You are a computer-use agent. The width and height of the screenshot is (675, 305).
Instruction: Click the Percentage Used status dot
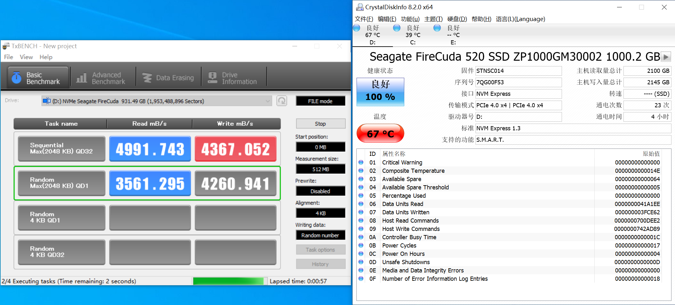pos(361,195)
